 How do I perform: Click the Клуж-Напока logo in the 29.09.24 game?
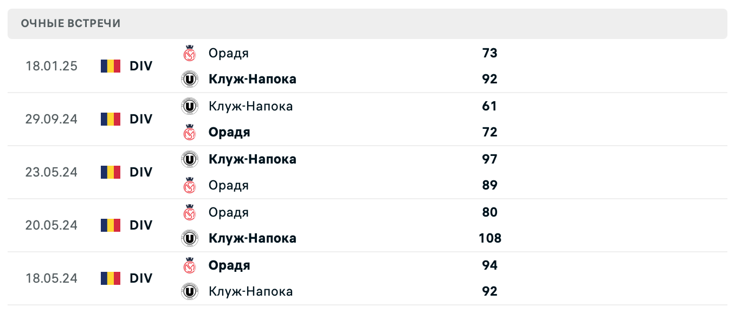point(190,106)
